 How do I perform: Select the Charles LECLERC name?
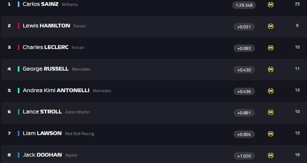coord(46,47)
